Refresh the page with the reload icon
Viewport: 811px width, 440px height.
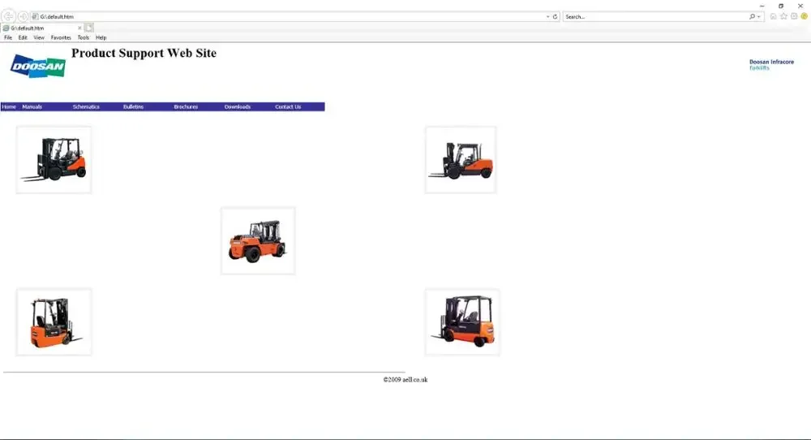coord(555,16)
